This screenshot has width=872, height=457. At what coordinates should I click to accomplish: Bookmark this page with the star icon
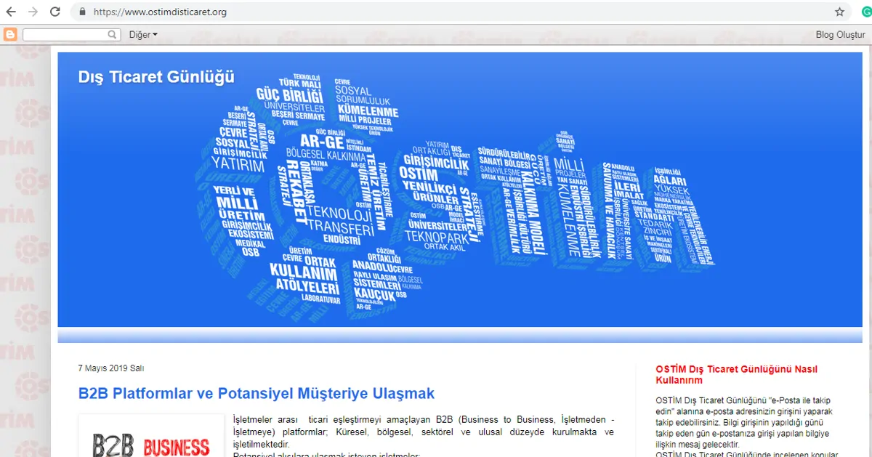[x=839, y=12]
